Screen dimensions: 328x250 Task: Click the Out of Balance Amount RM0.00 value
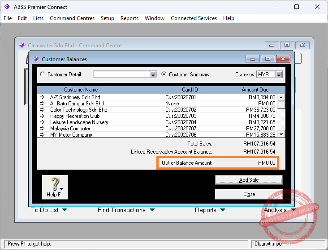pos(267,163)
